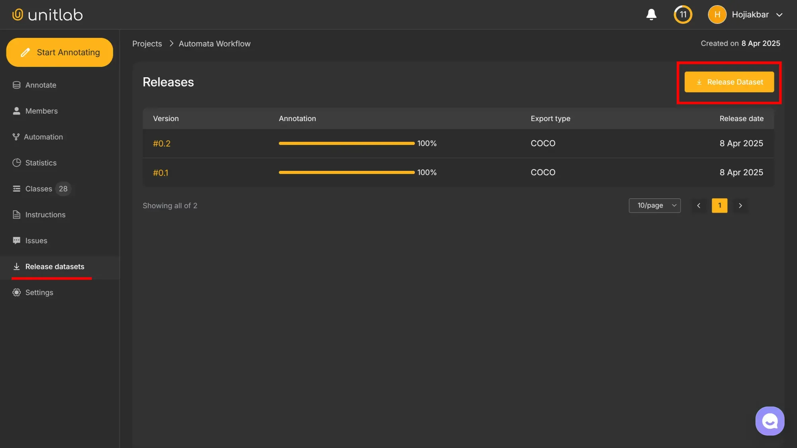Open the 10/page page size dropdown
The width and height of the screenshot is (797, 448).
point(655,205)
